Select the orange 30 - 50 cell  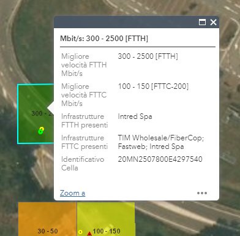pyautogui.click(x=48, y=219)
